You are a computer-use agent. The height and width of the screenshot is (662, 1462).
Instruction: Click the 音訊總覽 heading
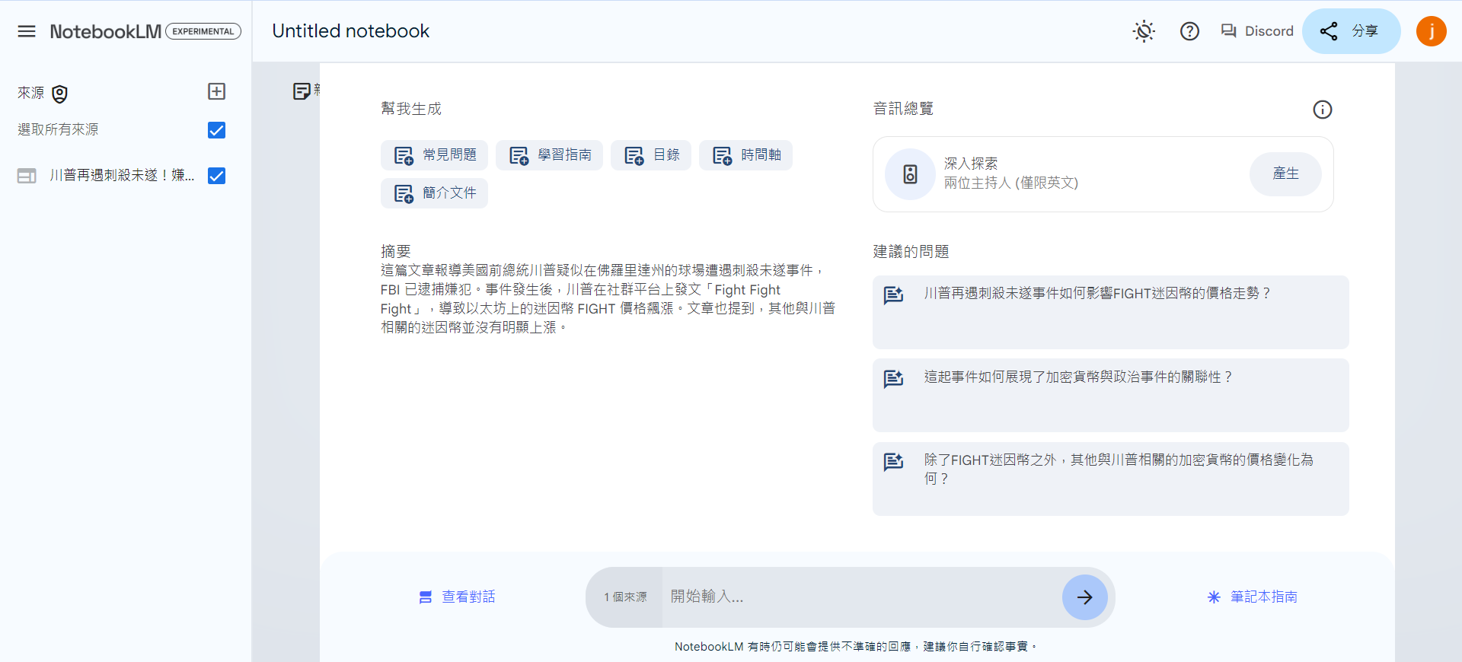coord(903,109)
